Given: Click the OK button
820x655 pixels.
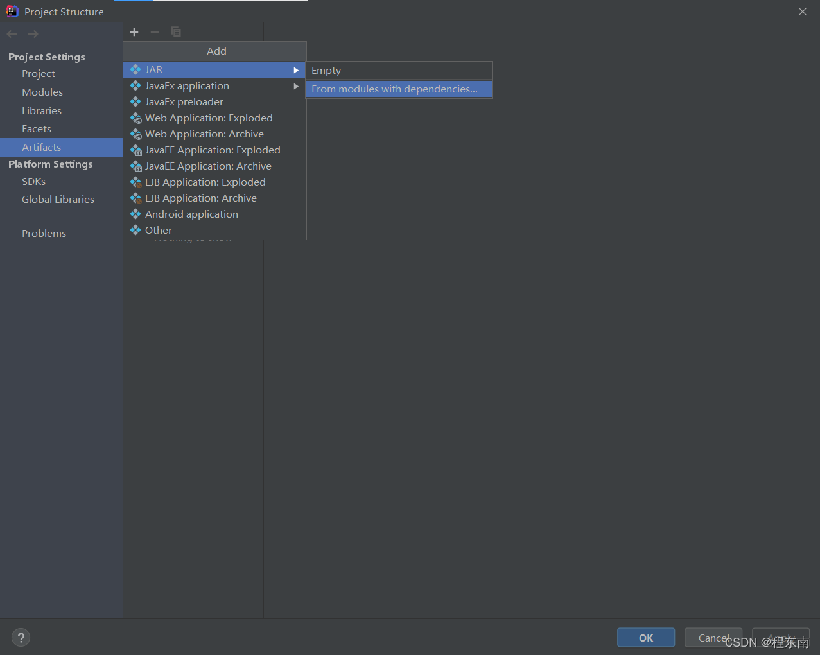Looking at the screenshot, I should [646, 638].
